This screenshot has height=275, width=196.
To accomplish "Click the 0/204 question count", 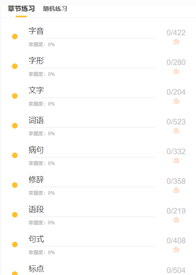I will tap(176, 92).
